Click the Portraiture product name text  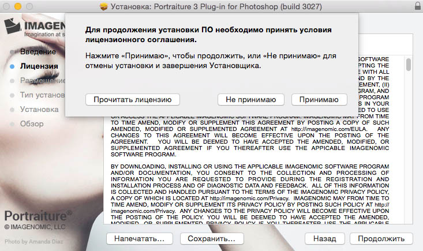pos(38,216)
